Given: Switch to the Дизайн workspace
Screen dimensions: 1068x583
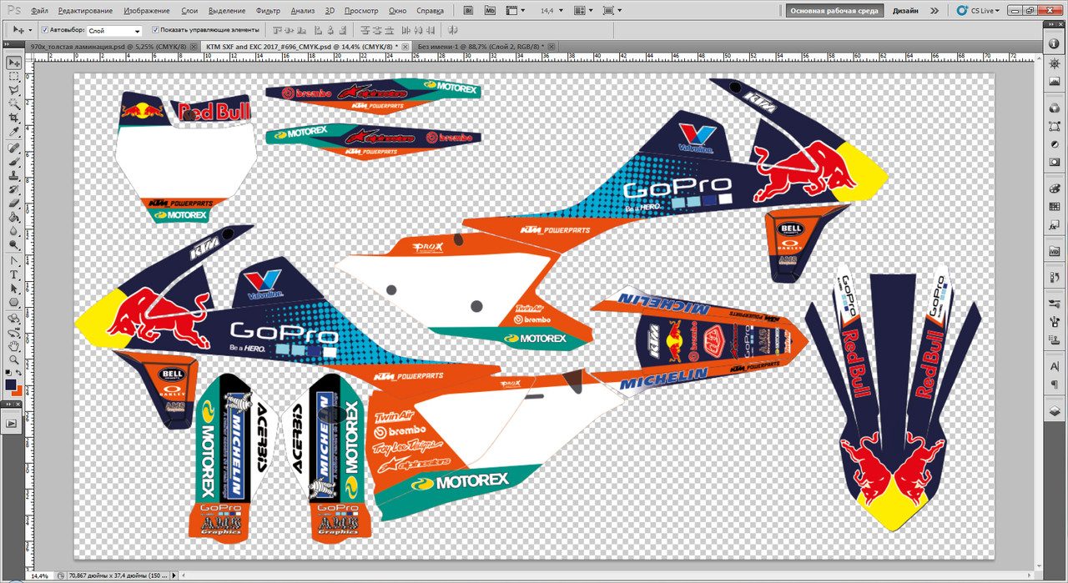Looking at the screenshot, I should coord(905,11).
